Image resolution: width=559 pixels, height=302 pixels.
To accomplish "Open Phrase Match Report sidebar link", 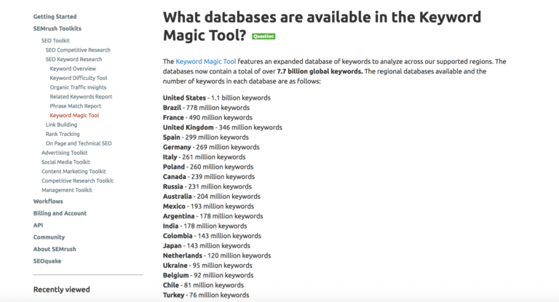I will coord(76,106).
